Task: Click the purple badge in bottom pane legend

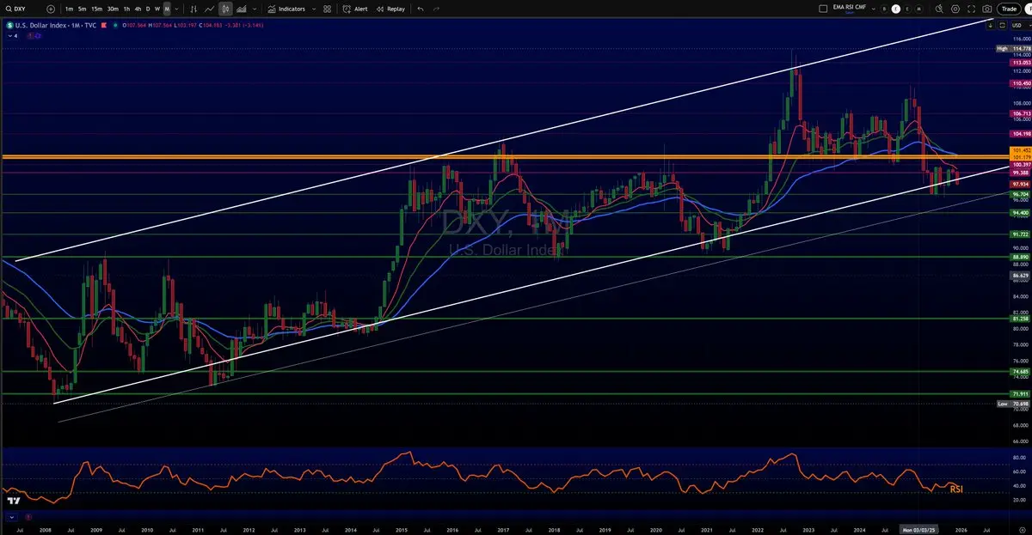Action: [x=28, y=517]
